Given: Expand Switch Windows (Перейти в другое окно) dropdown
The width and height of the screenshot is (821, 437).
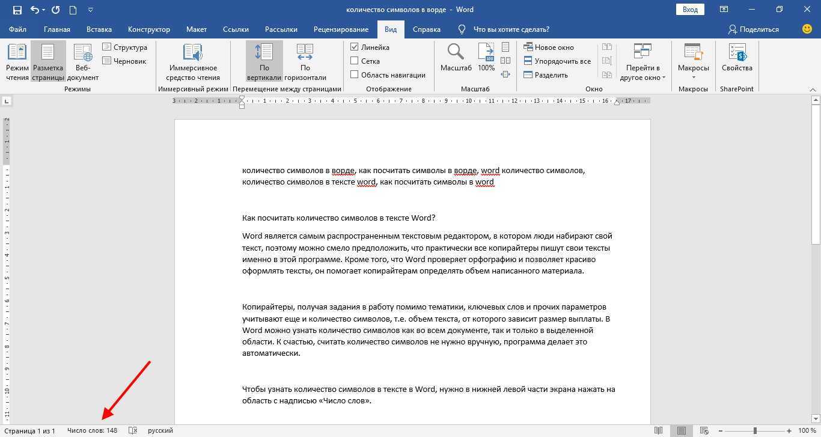Looking at the screenshot, I should 642,62.
